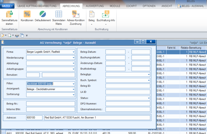Open Stammdaten Matrix grid icon

coord(59,14)
